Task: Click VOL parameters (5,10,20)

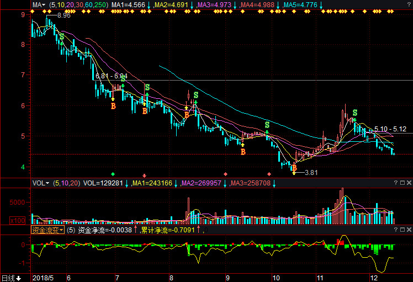Action: tap(67, 183)
